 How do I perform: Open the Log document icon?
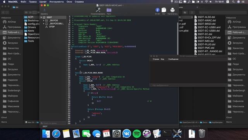click(164, 10)
